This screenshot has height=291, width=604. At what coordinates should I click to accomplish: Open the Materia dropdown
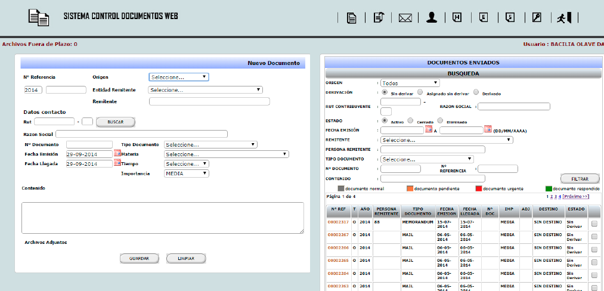(227, 154)
